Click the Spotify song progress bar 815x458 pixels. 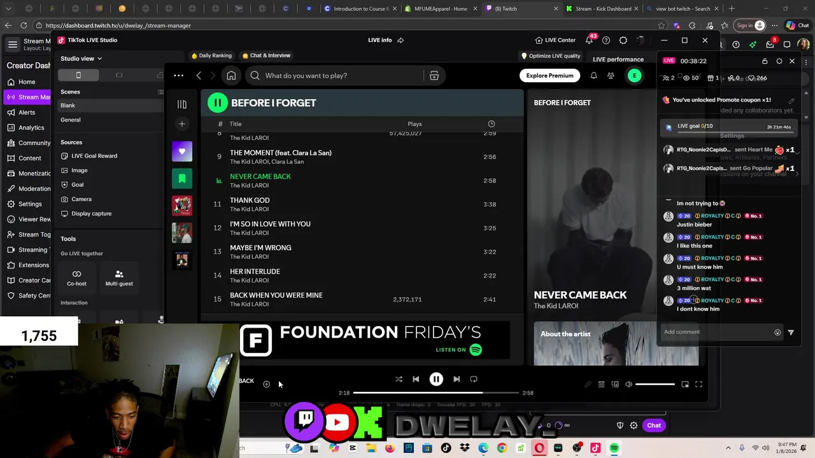[437, 393]
